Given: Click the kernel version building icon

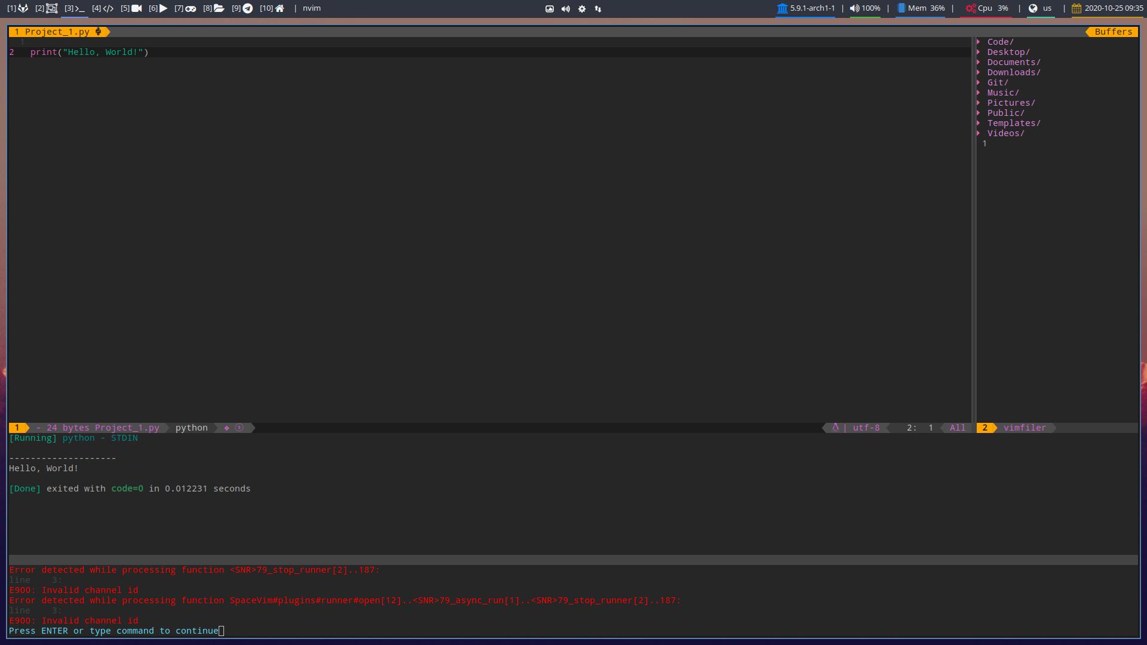Looking at the screenshot, I should (782, 8).
